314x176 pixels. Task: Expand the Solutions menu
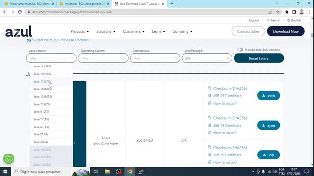106,31
